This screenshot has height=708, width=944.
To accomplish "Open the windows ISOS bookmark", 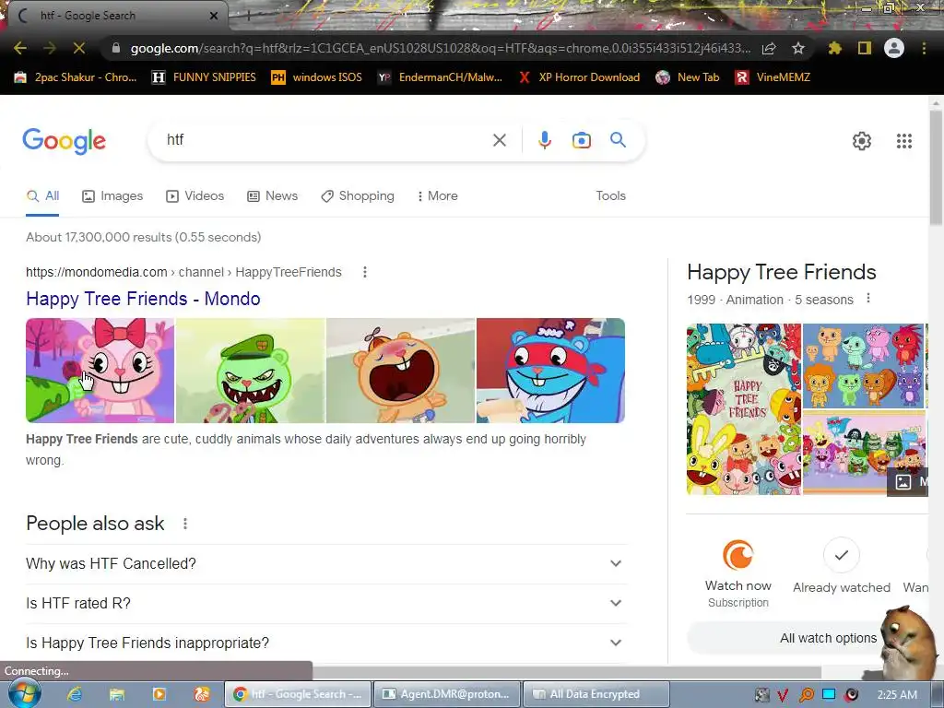I will pos(317,77).
